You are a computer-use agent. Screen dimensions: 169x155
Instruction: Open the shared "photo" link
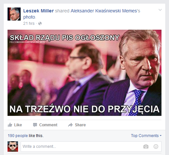point(29,17)
